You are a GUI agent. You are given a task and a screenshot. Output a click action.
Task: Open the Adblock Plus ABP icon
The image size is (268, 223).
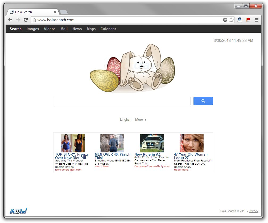pos(225,20)
